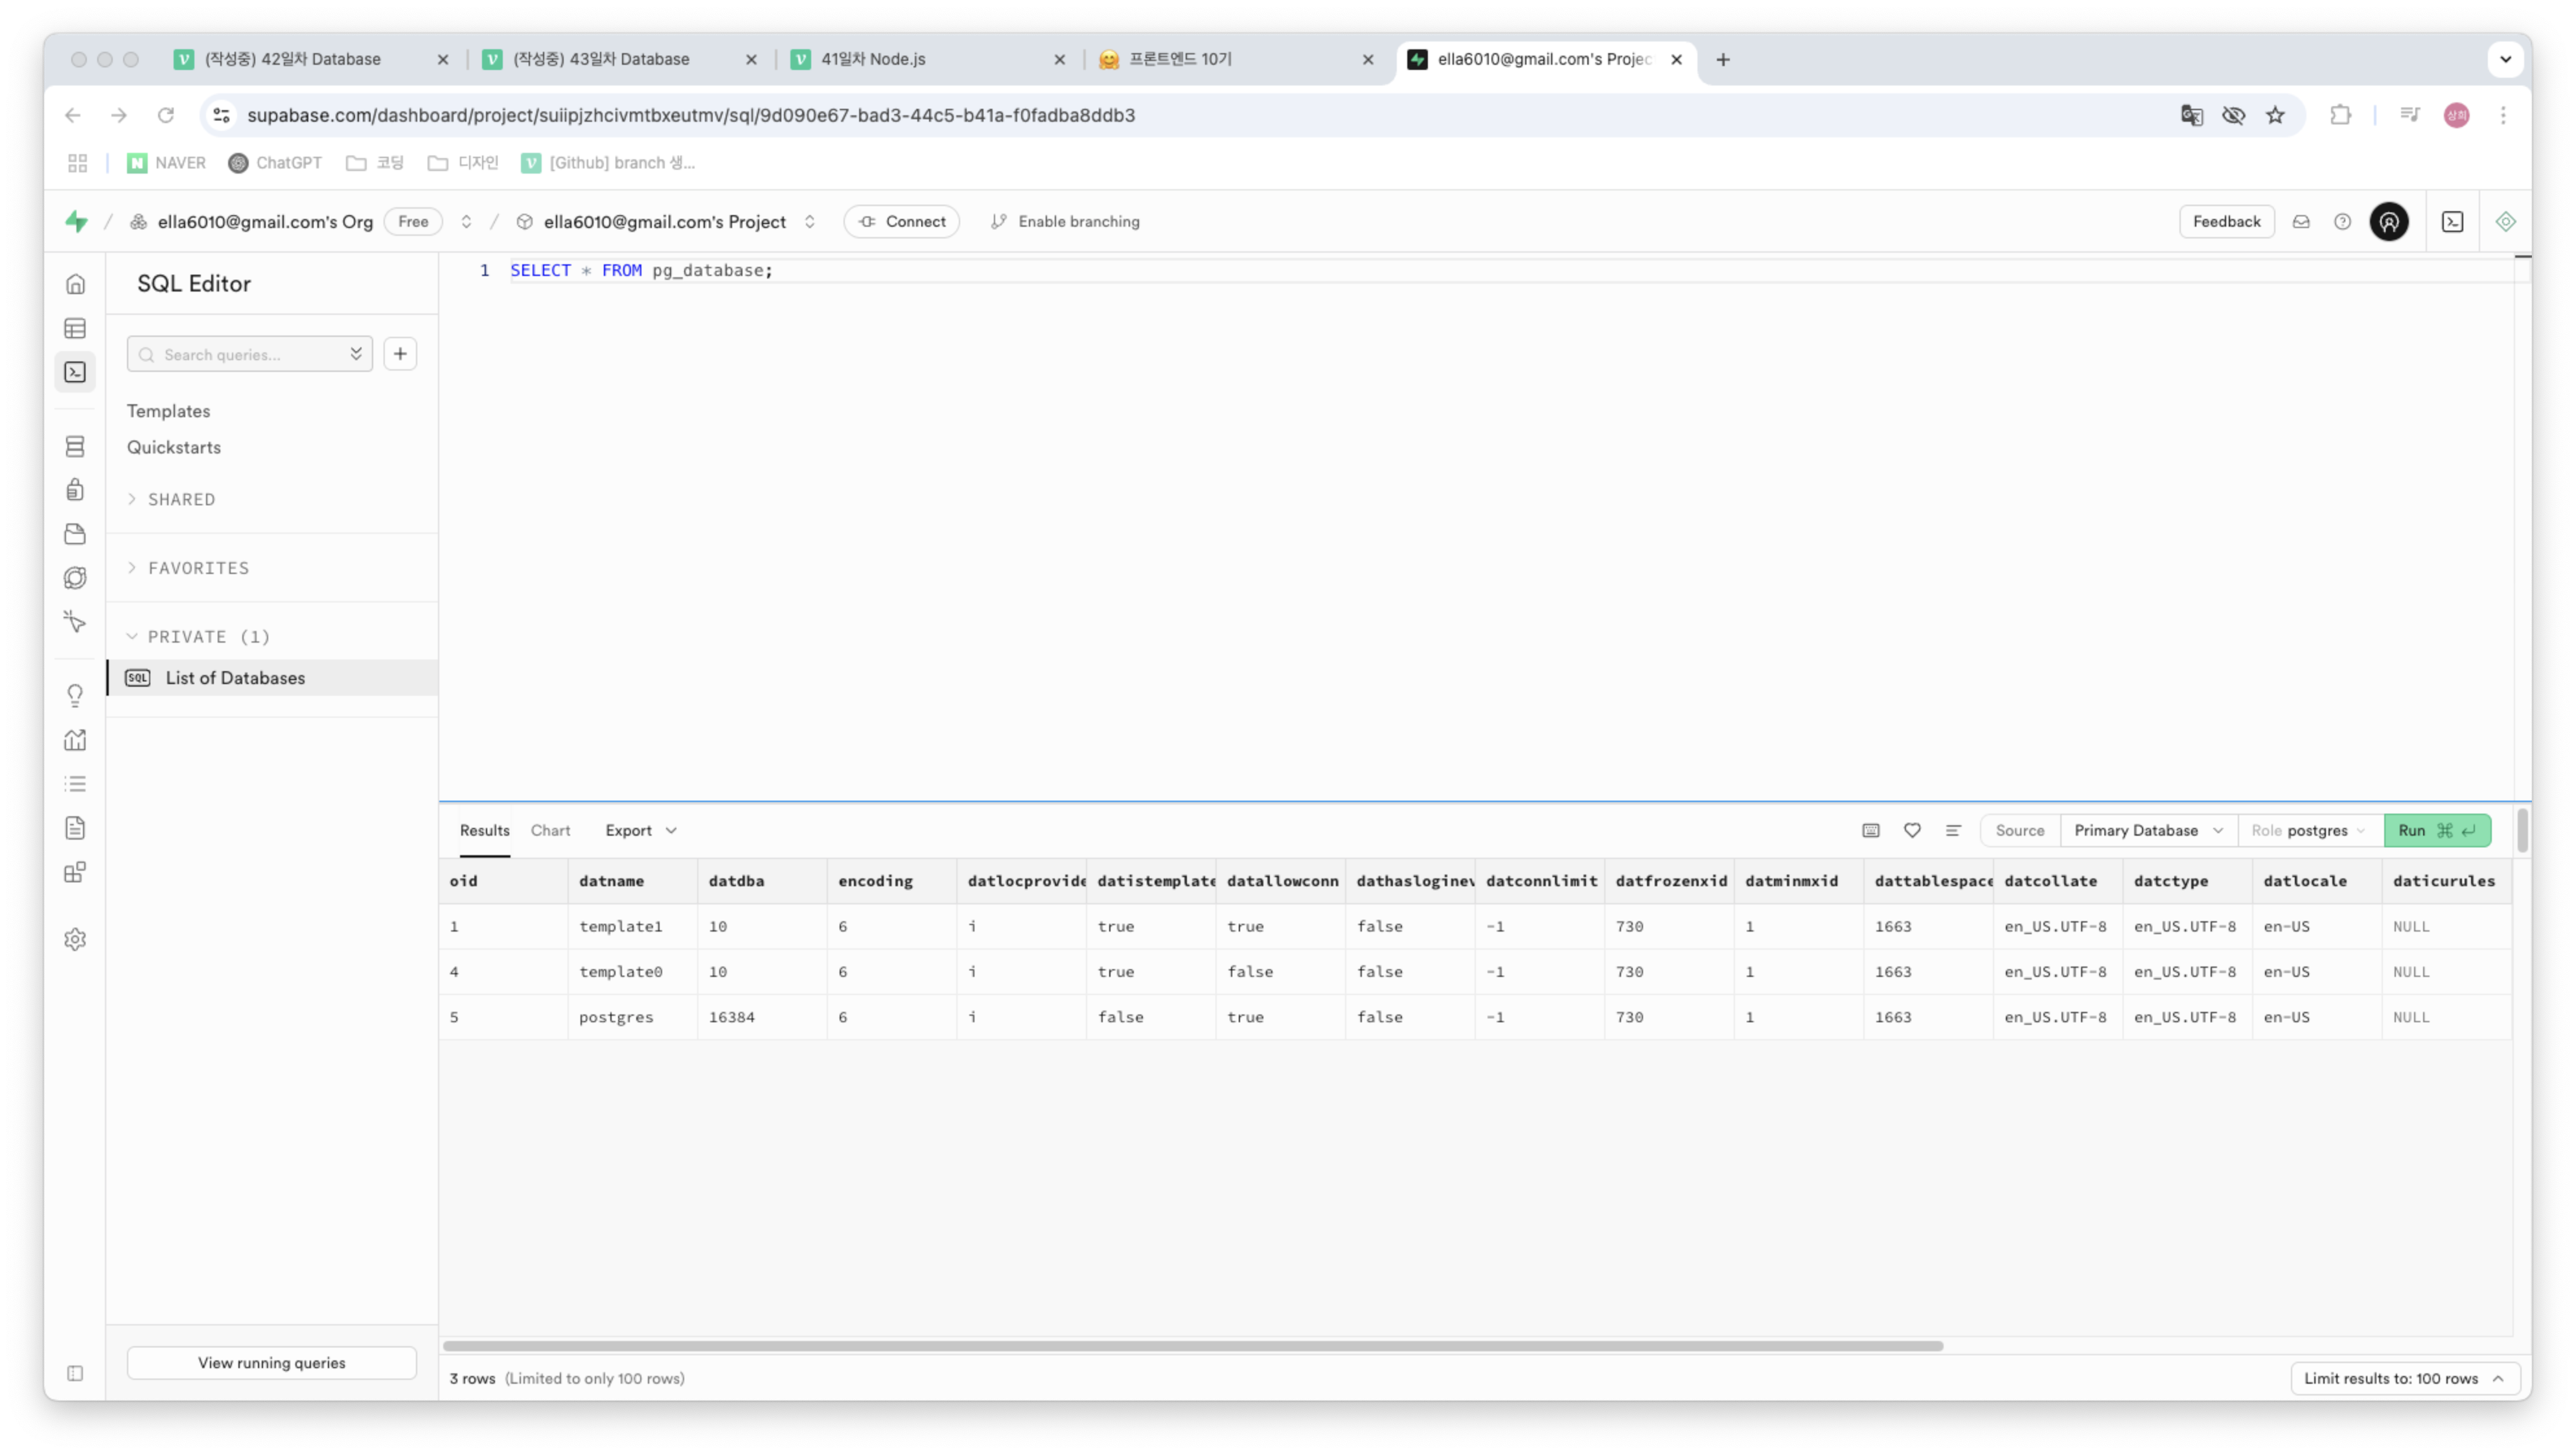Open the Advisors lightbulb icon
The image size is (2576, 1455).
[x=75, y=695]
